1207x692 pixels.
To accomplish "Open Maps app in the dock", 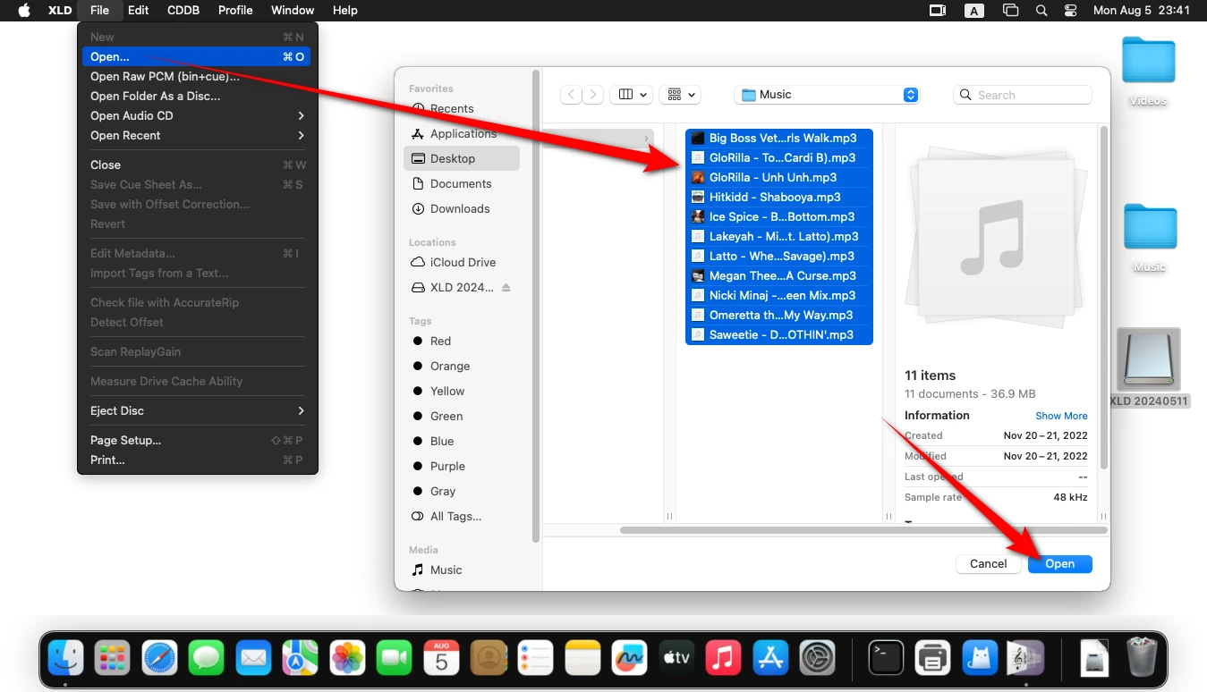I will [301, 659].
